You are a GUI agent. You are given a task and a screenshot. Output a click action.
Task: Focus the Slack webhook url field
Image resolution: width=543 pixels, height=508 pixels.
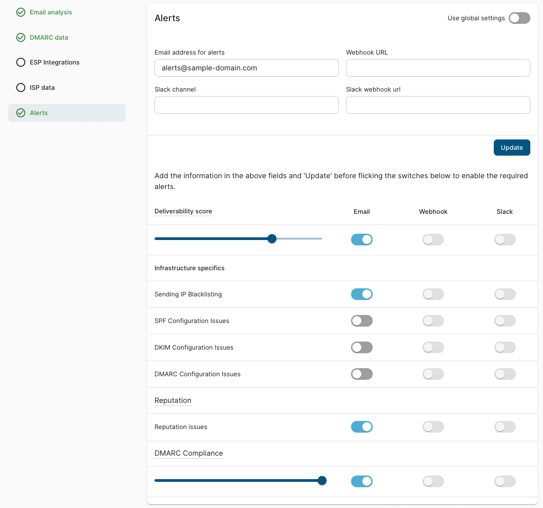click(x=438, y=105)
